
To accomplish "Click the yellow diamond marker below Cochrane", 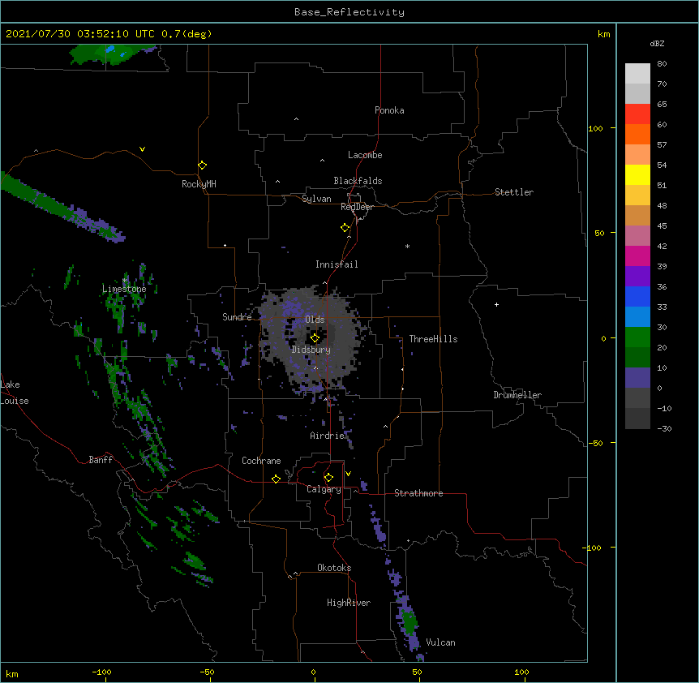I will [276, 479].
